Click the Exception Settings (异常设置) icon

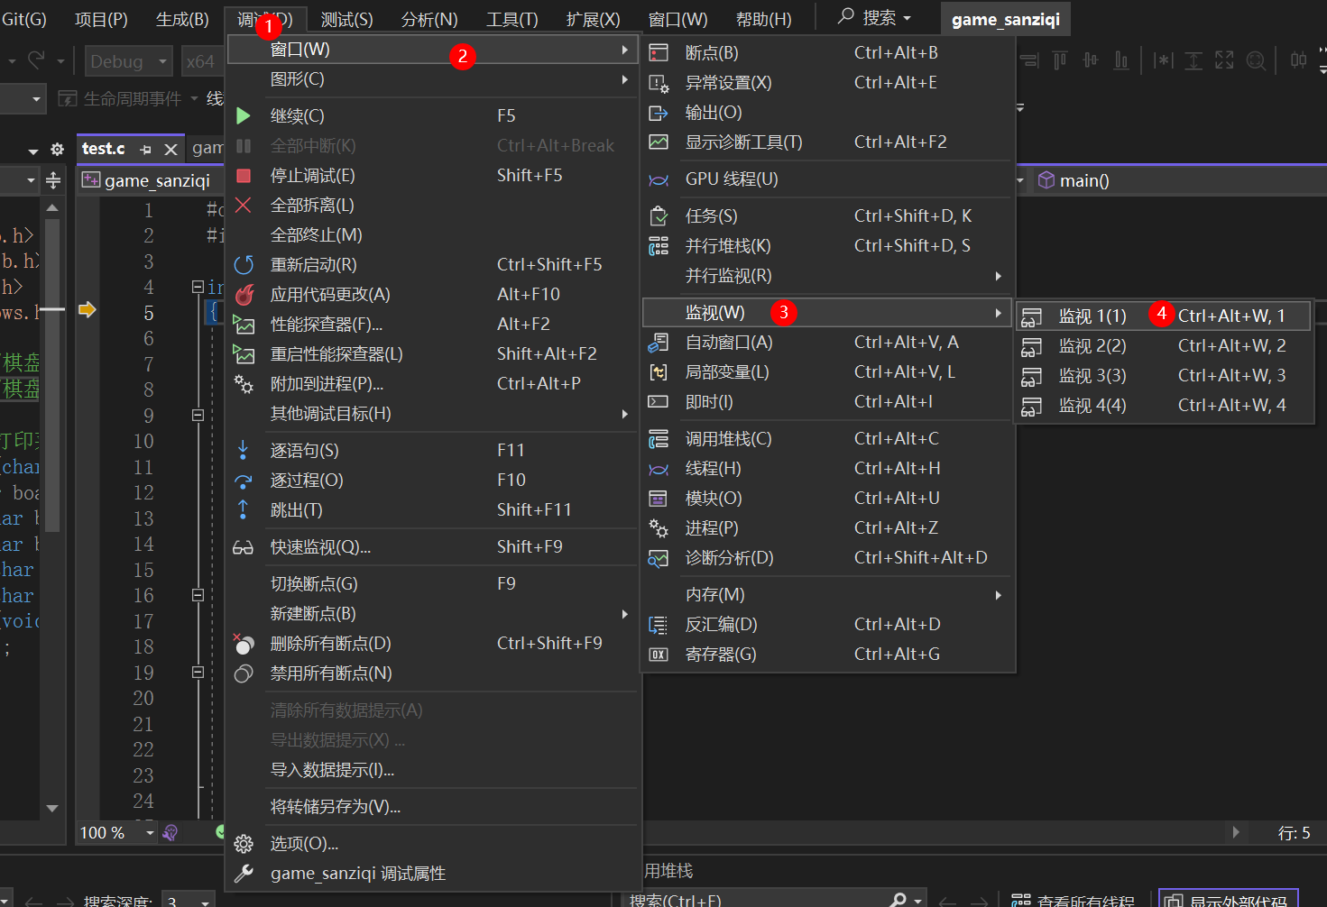point(659,83)
